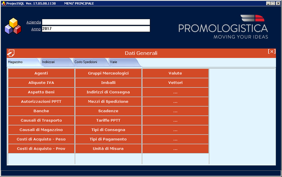Close the Dati Generali panel
The image size is (282, 177).
point(272,52)
